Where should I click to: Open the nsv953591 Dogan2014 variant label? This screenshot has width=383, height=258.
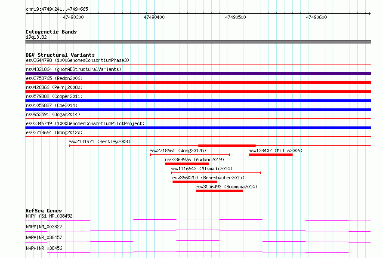click(53, 114)
